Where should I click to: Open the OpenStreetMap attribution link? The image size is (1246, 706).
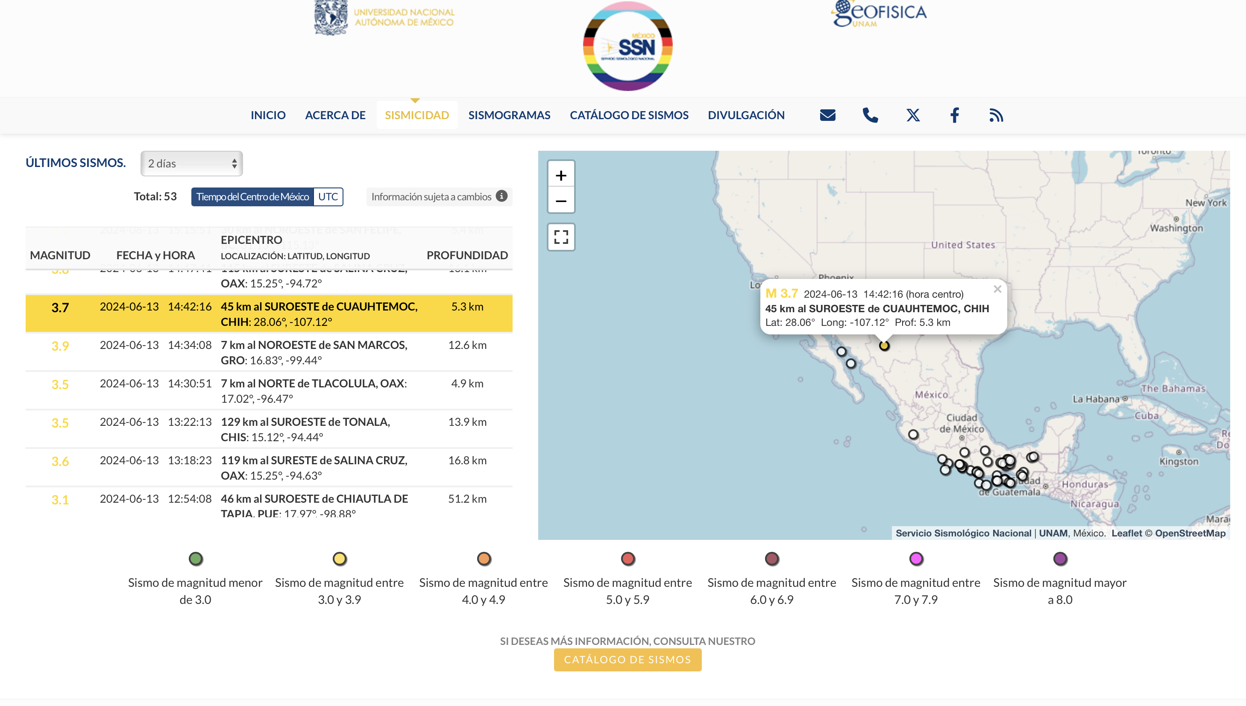click(1190, 533)
